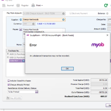The height and width of the screenshot is (111, 111).
Task: Click zoom arrow beside purchase 00007927
Action: point(23,61)
